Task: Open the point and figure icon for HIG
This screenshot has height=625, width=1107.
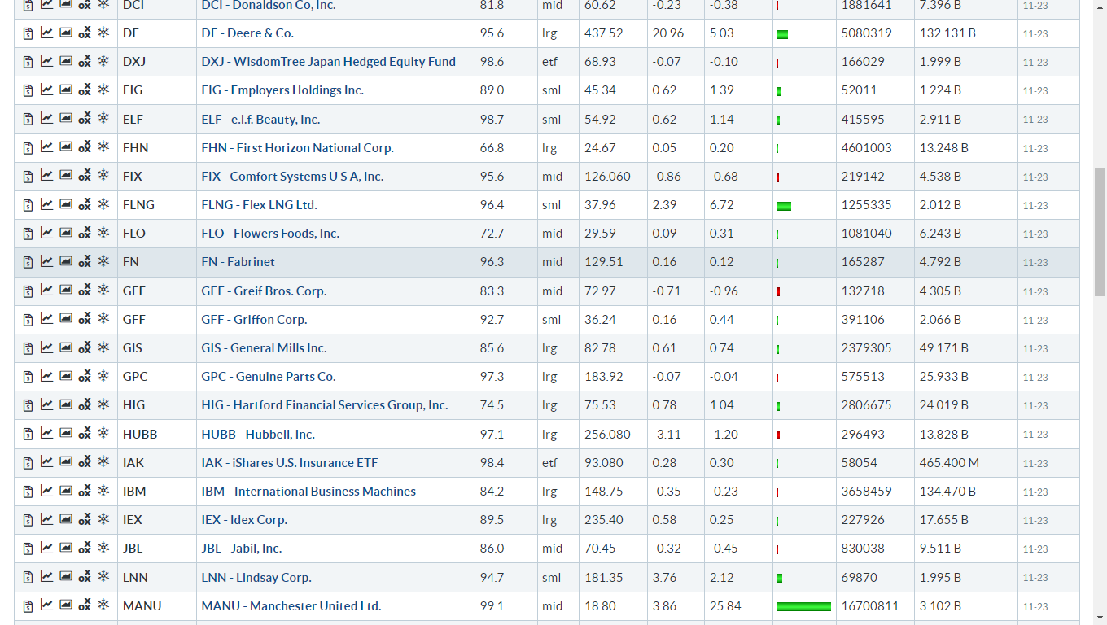Action: click(x=85, y=405)
